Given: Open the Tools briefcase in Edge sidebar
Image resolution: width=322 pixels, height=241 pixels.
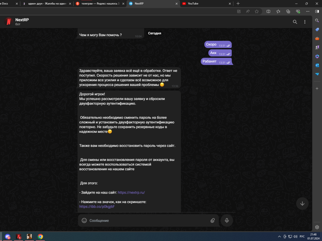Looking at the screenshot, I should coord(317,38).
